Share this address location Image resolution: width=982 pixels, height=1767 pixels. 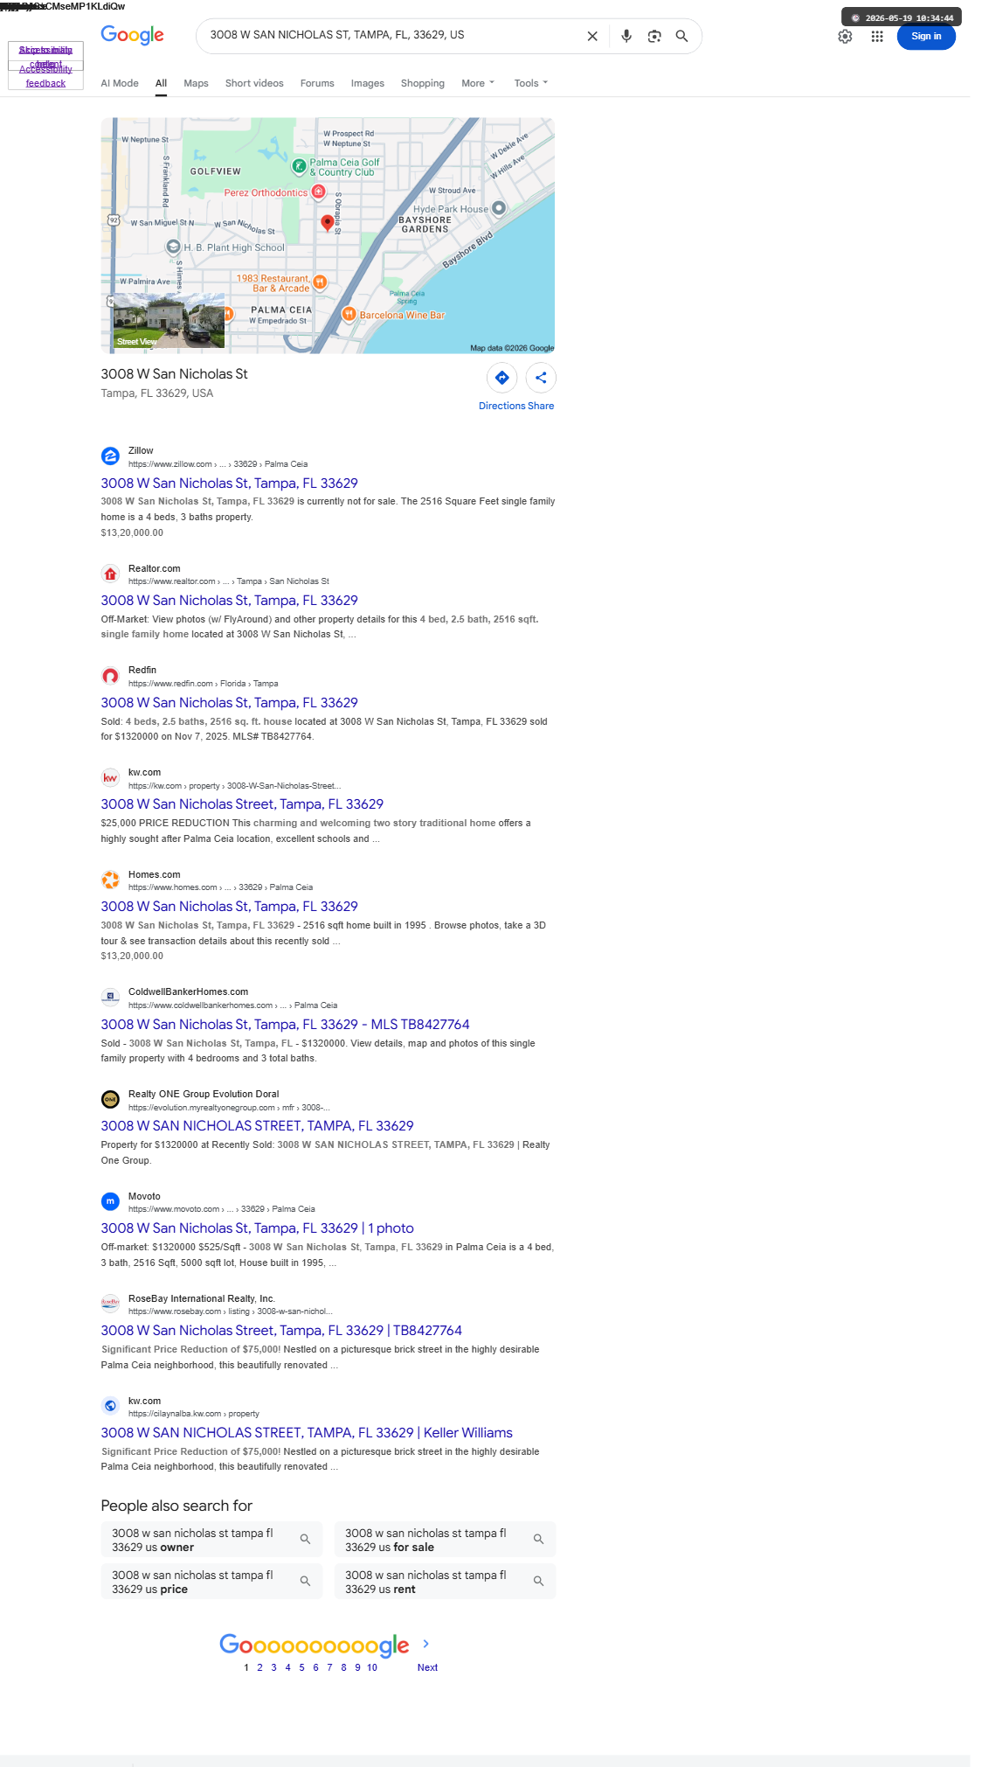pos(541,378)
